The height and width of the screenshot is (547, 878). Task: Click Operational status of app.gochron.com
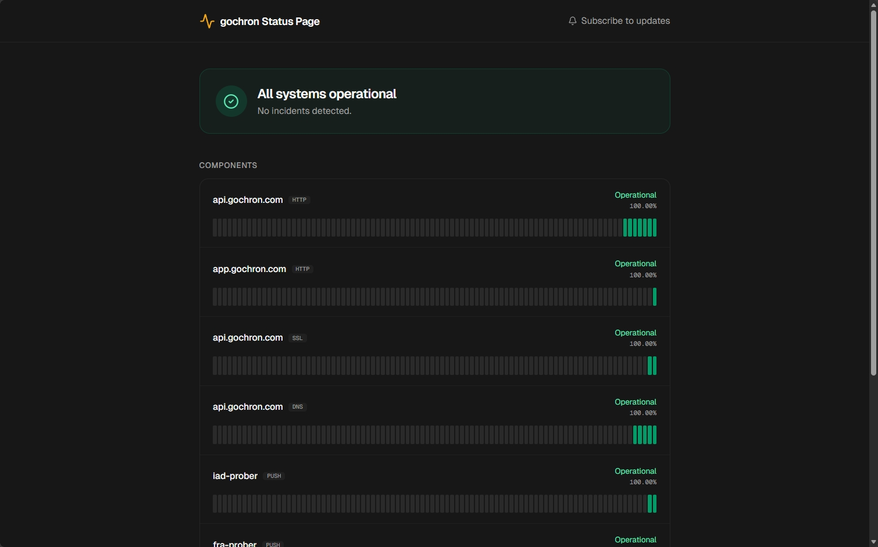point(636,264)
